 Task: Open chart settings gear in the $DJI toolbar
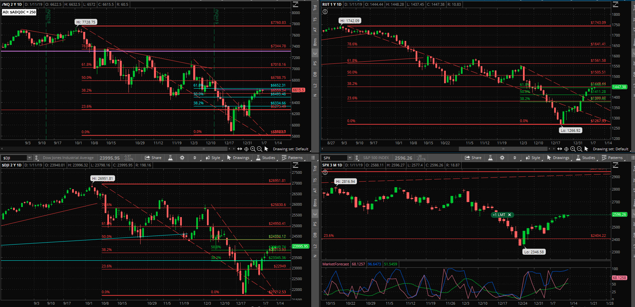[x=182, y=158]
